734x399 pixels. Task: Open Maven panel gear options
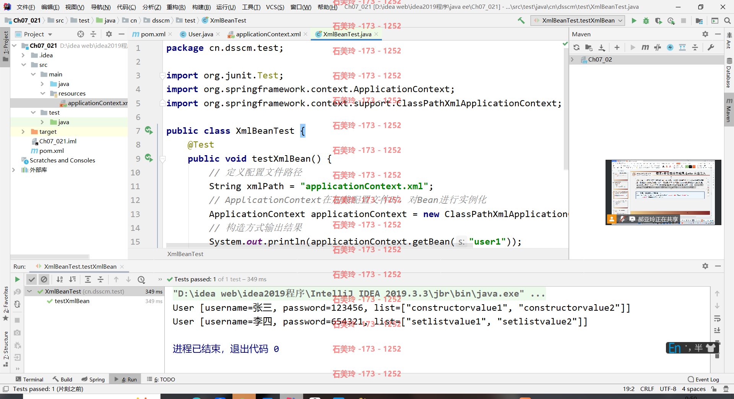tap(705, 34)
